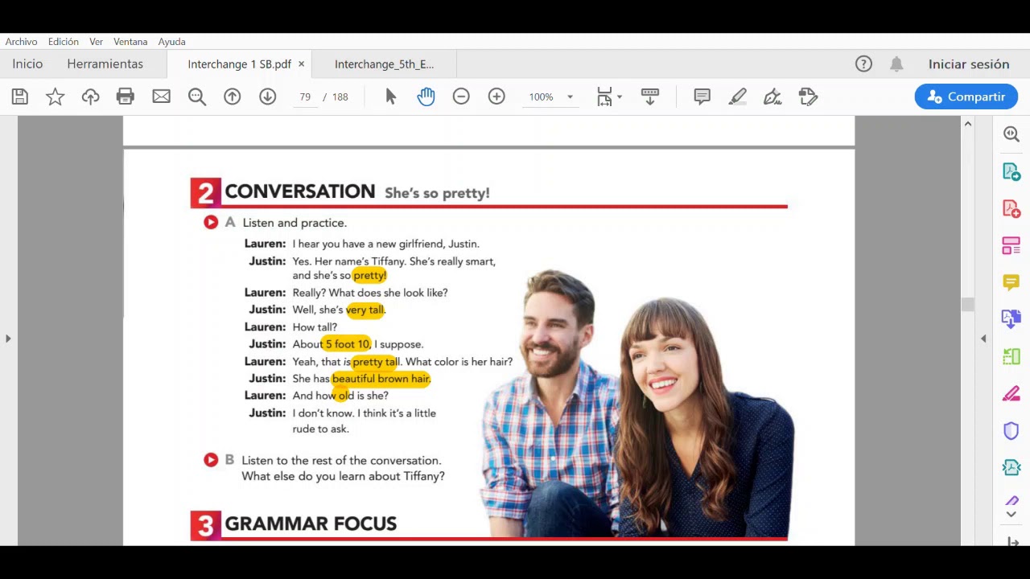1030x579 pixels.
Task: Switch to the Herramientas tab
Action: [x=105, y=64]
